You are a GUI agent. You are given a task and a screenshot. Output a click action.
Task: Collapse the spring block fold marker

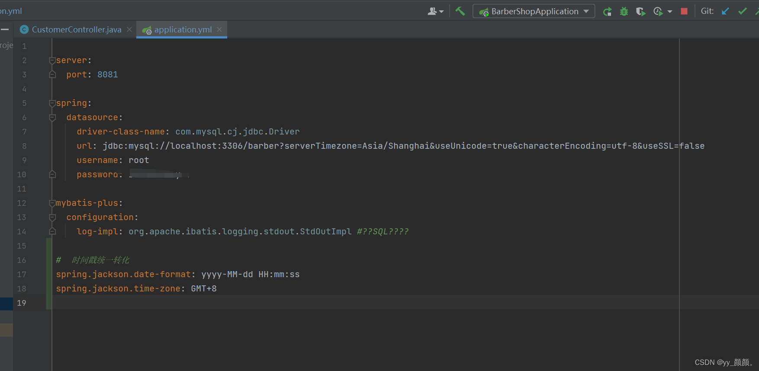click(52, 103)
